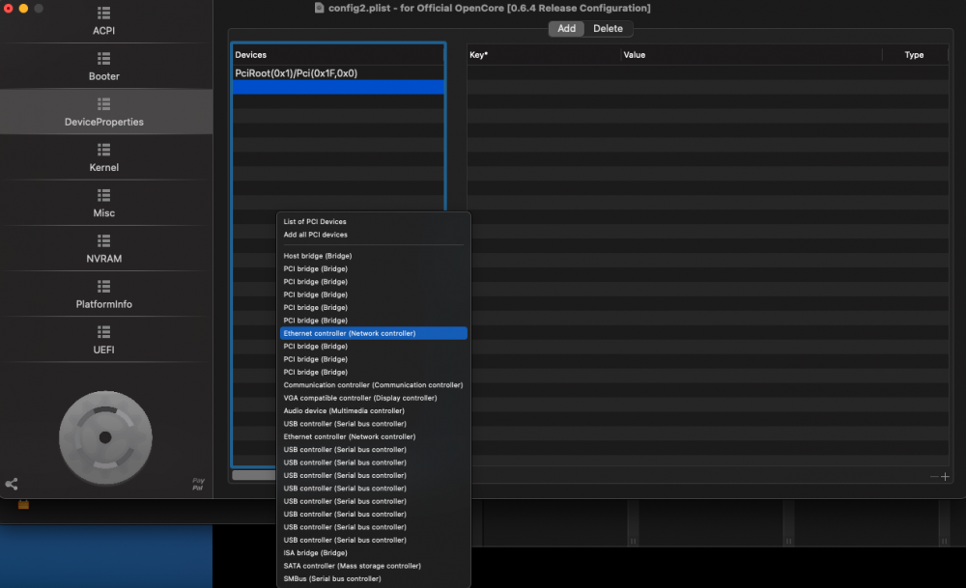
Task: Click the Value column header
Action: coord(751,55)
